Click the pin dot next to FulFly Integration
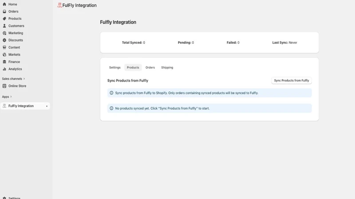 [47, 106]
